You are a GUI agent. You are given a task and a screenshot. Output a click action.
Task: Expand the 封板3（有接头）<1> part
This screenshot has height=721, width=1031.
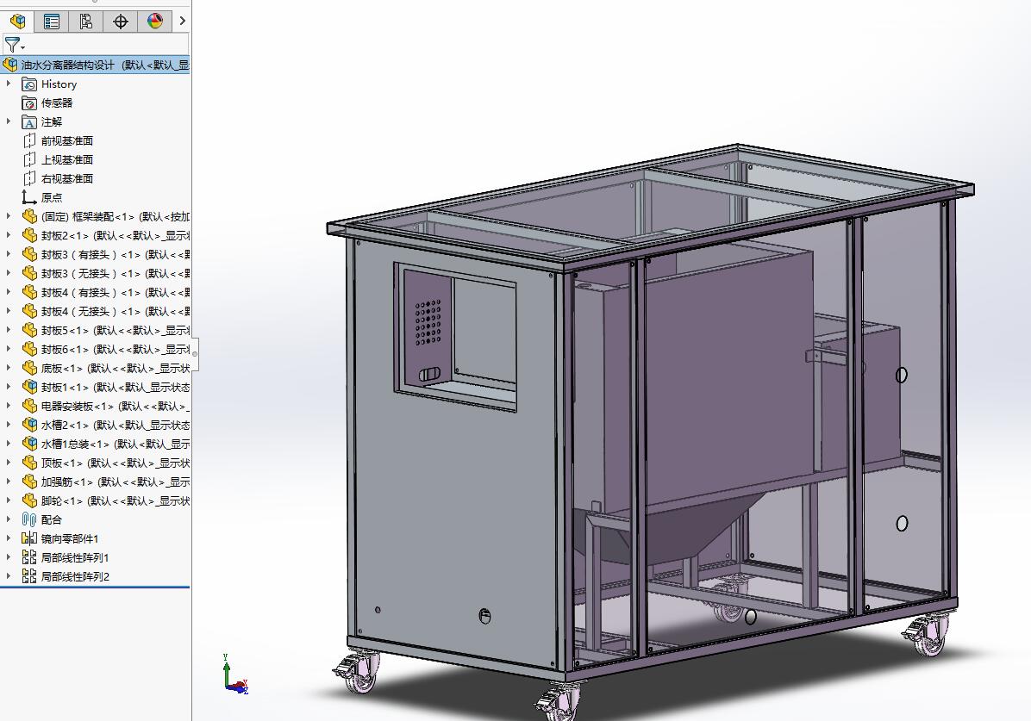(9, 254)
